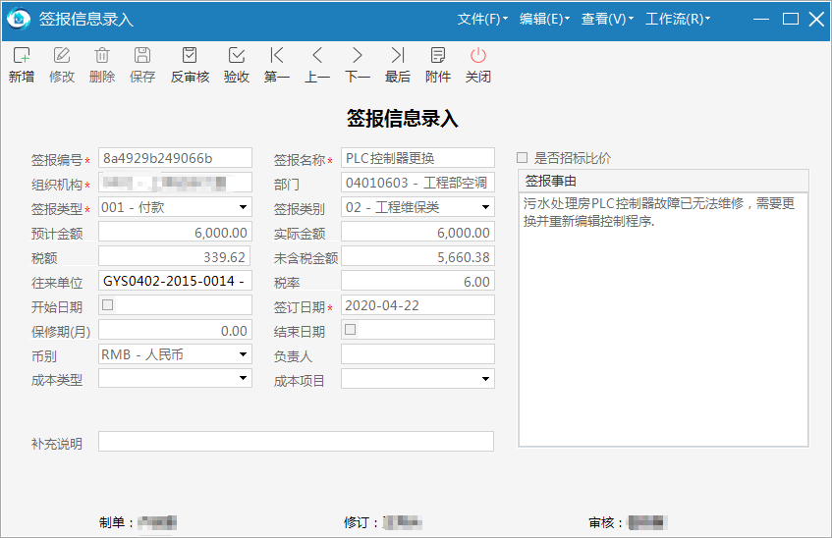Screen dimensions: 832x538
Task: Click the application logo in title bar
Action: (x=19, y=19)
